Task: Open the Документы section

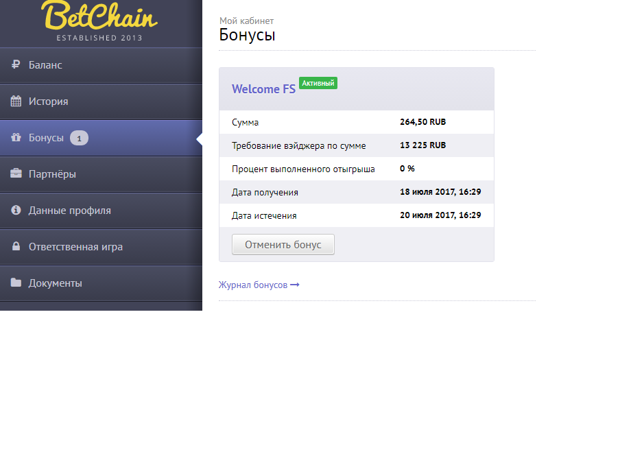Action: click(101, 283)
